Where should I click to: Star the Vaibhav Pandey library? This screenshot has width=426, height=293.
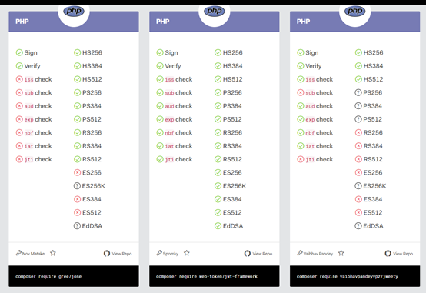click(x=341, y=253)
